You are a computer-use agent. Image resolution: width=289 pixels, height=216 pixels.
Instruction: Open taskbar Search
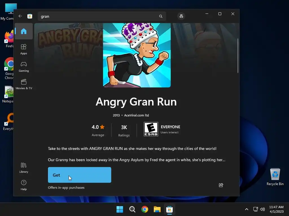coord(132,209)
